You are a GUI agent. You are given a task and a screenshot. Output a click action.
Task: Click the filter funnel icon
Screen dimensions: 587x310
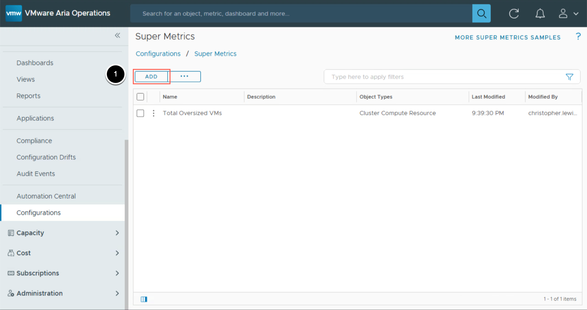point(569,77)
